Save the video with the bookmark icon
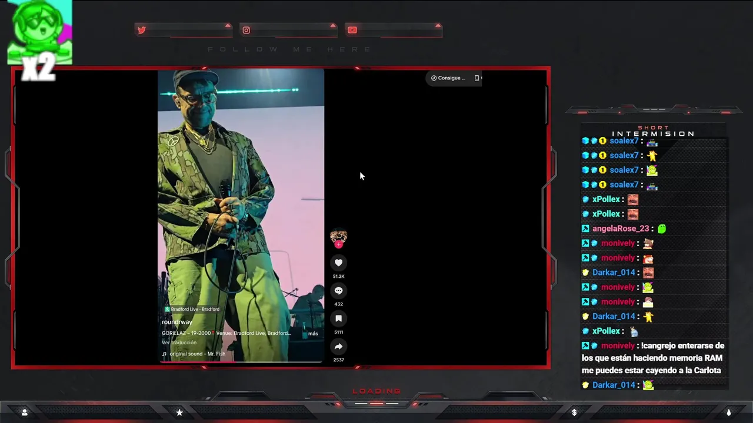This screenshot has height=423, width=753. 338,318
